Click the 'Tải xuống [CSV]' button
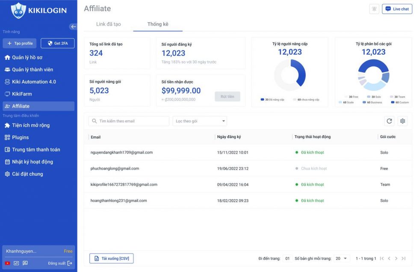419x272 pixels. click(112, 258)
